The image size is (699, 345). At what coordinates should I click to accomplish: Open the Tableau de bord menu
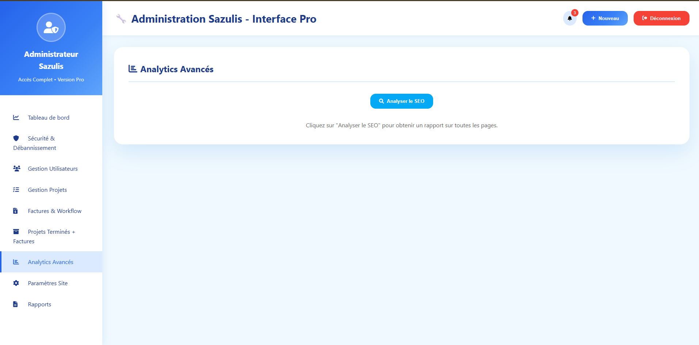coord(49,117)
